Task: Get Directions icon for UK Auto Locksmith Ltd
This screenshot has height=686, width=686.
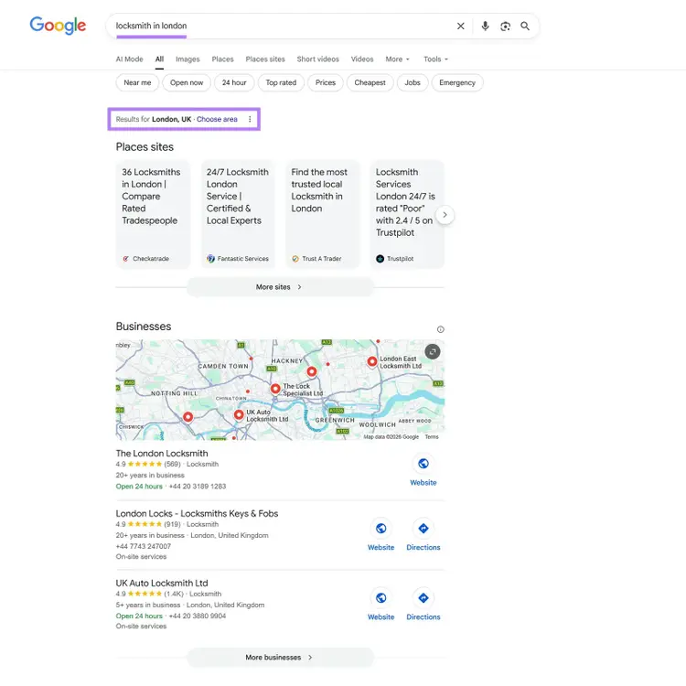Action: point(423,598)
